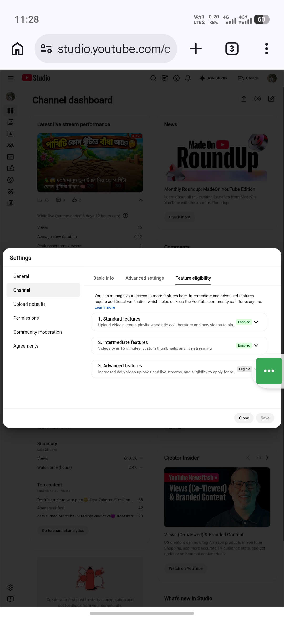284x620 pixels.
Task: Open the Studio hamburger menu
Action: tap(11, 78)
